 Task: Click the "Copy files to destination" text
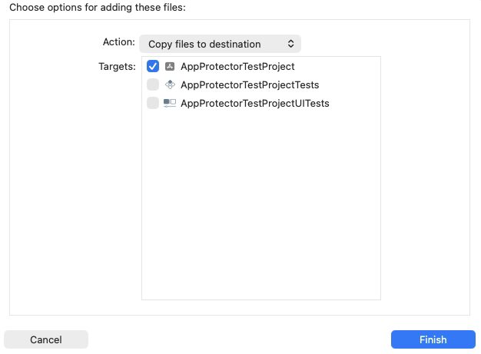pos(204,44)
